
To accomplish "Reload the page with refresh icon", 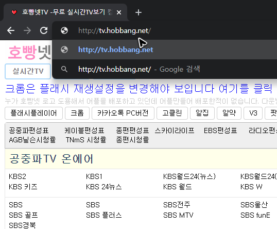I will [44, 30].
